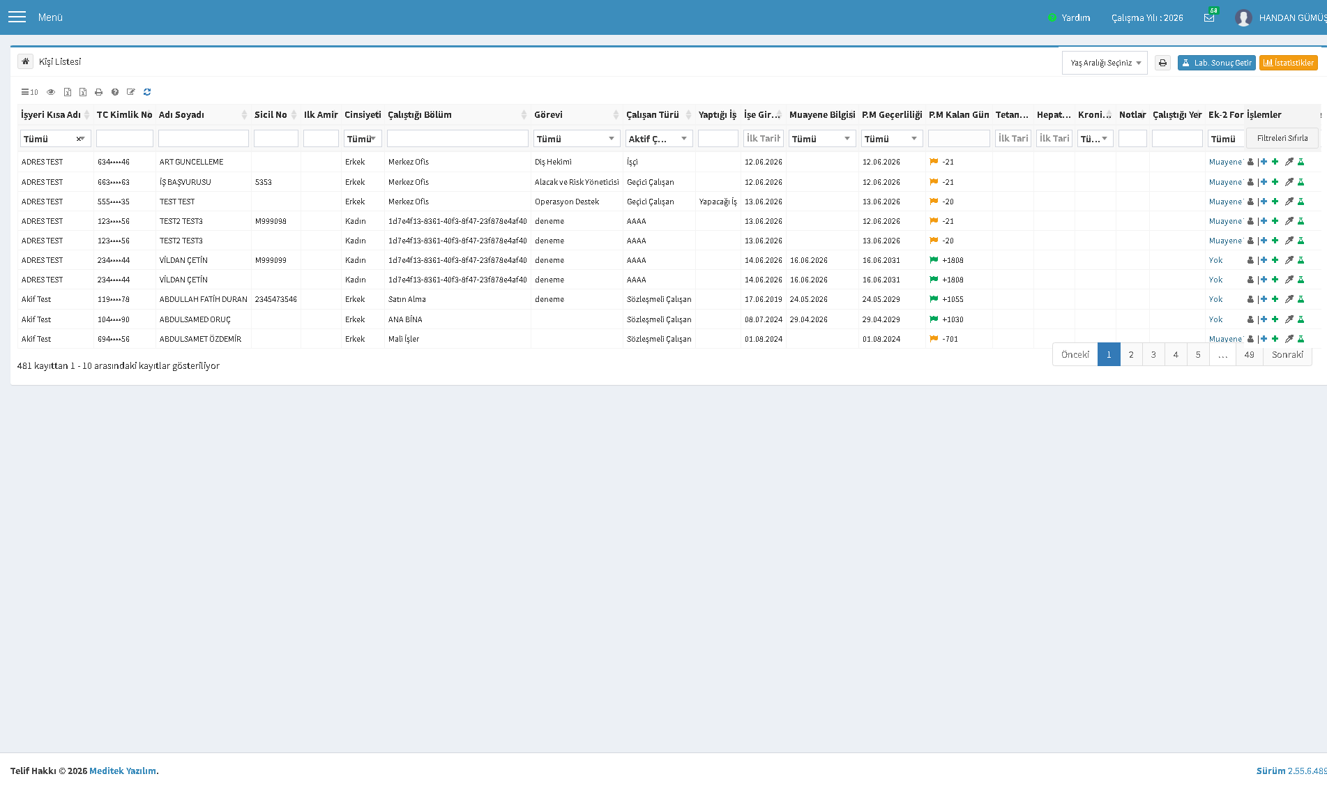Click the Lab. Sonuç Getir button
Viewport: 1327px width, 788px height.
1216,63
